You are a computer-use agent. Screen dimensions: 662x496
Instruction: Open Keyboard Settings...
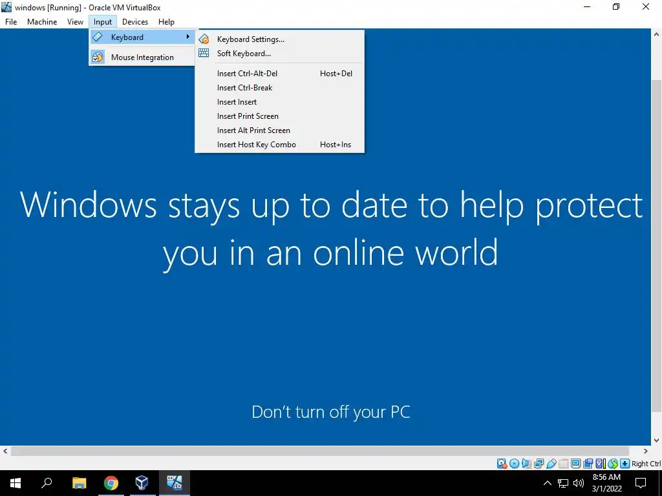(279, 39)
